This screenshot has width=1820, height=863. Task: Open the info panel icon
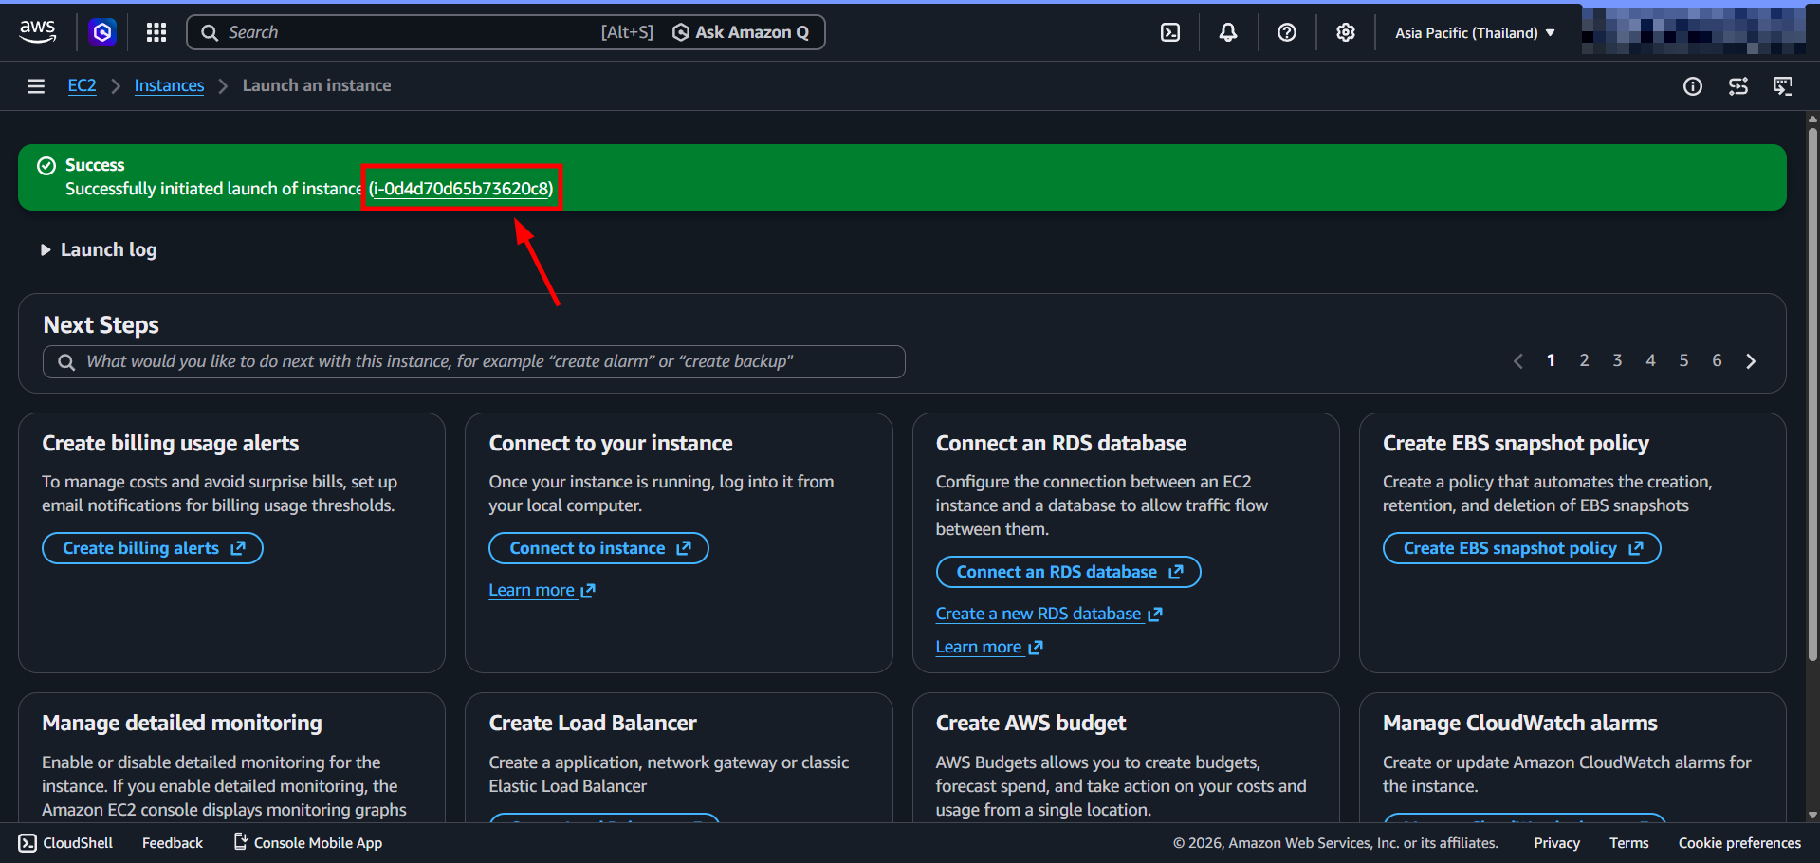[1693, 86]
